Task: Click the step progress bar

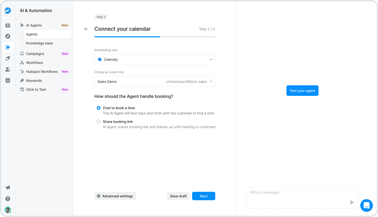Action: (x=155, y=37)
